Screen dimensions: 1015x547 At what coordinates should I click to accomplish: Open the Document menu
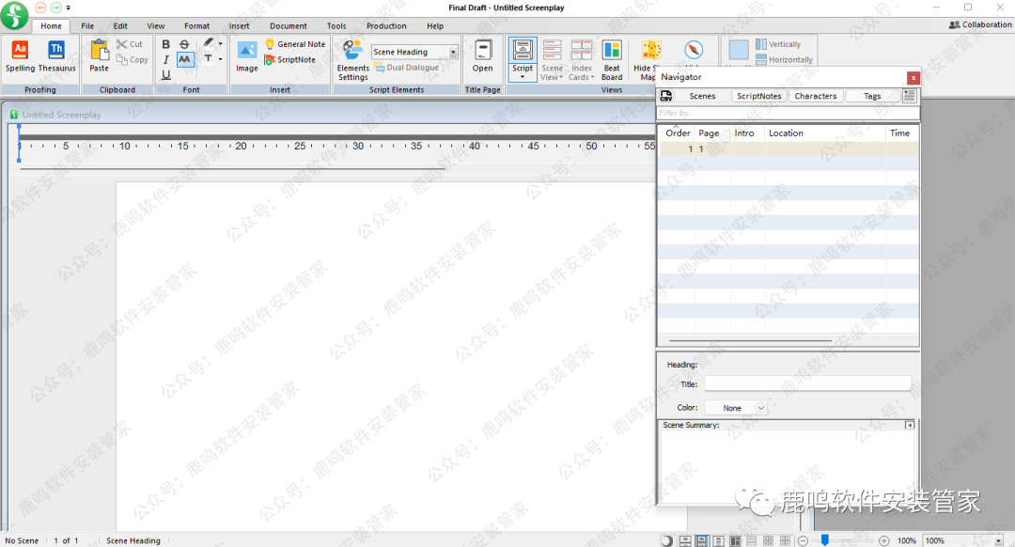(x=289, y=26)
